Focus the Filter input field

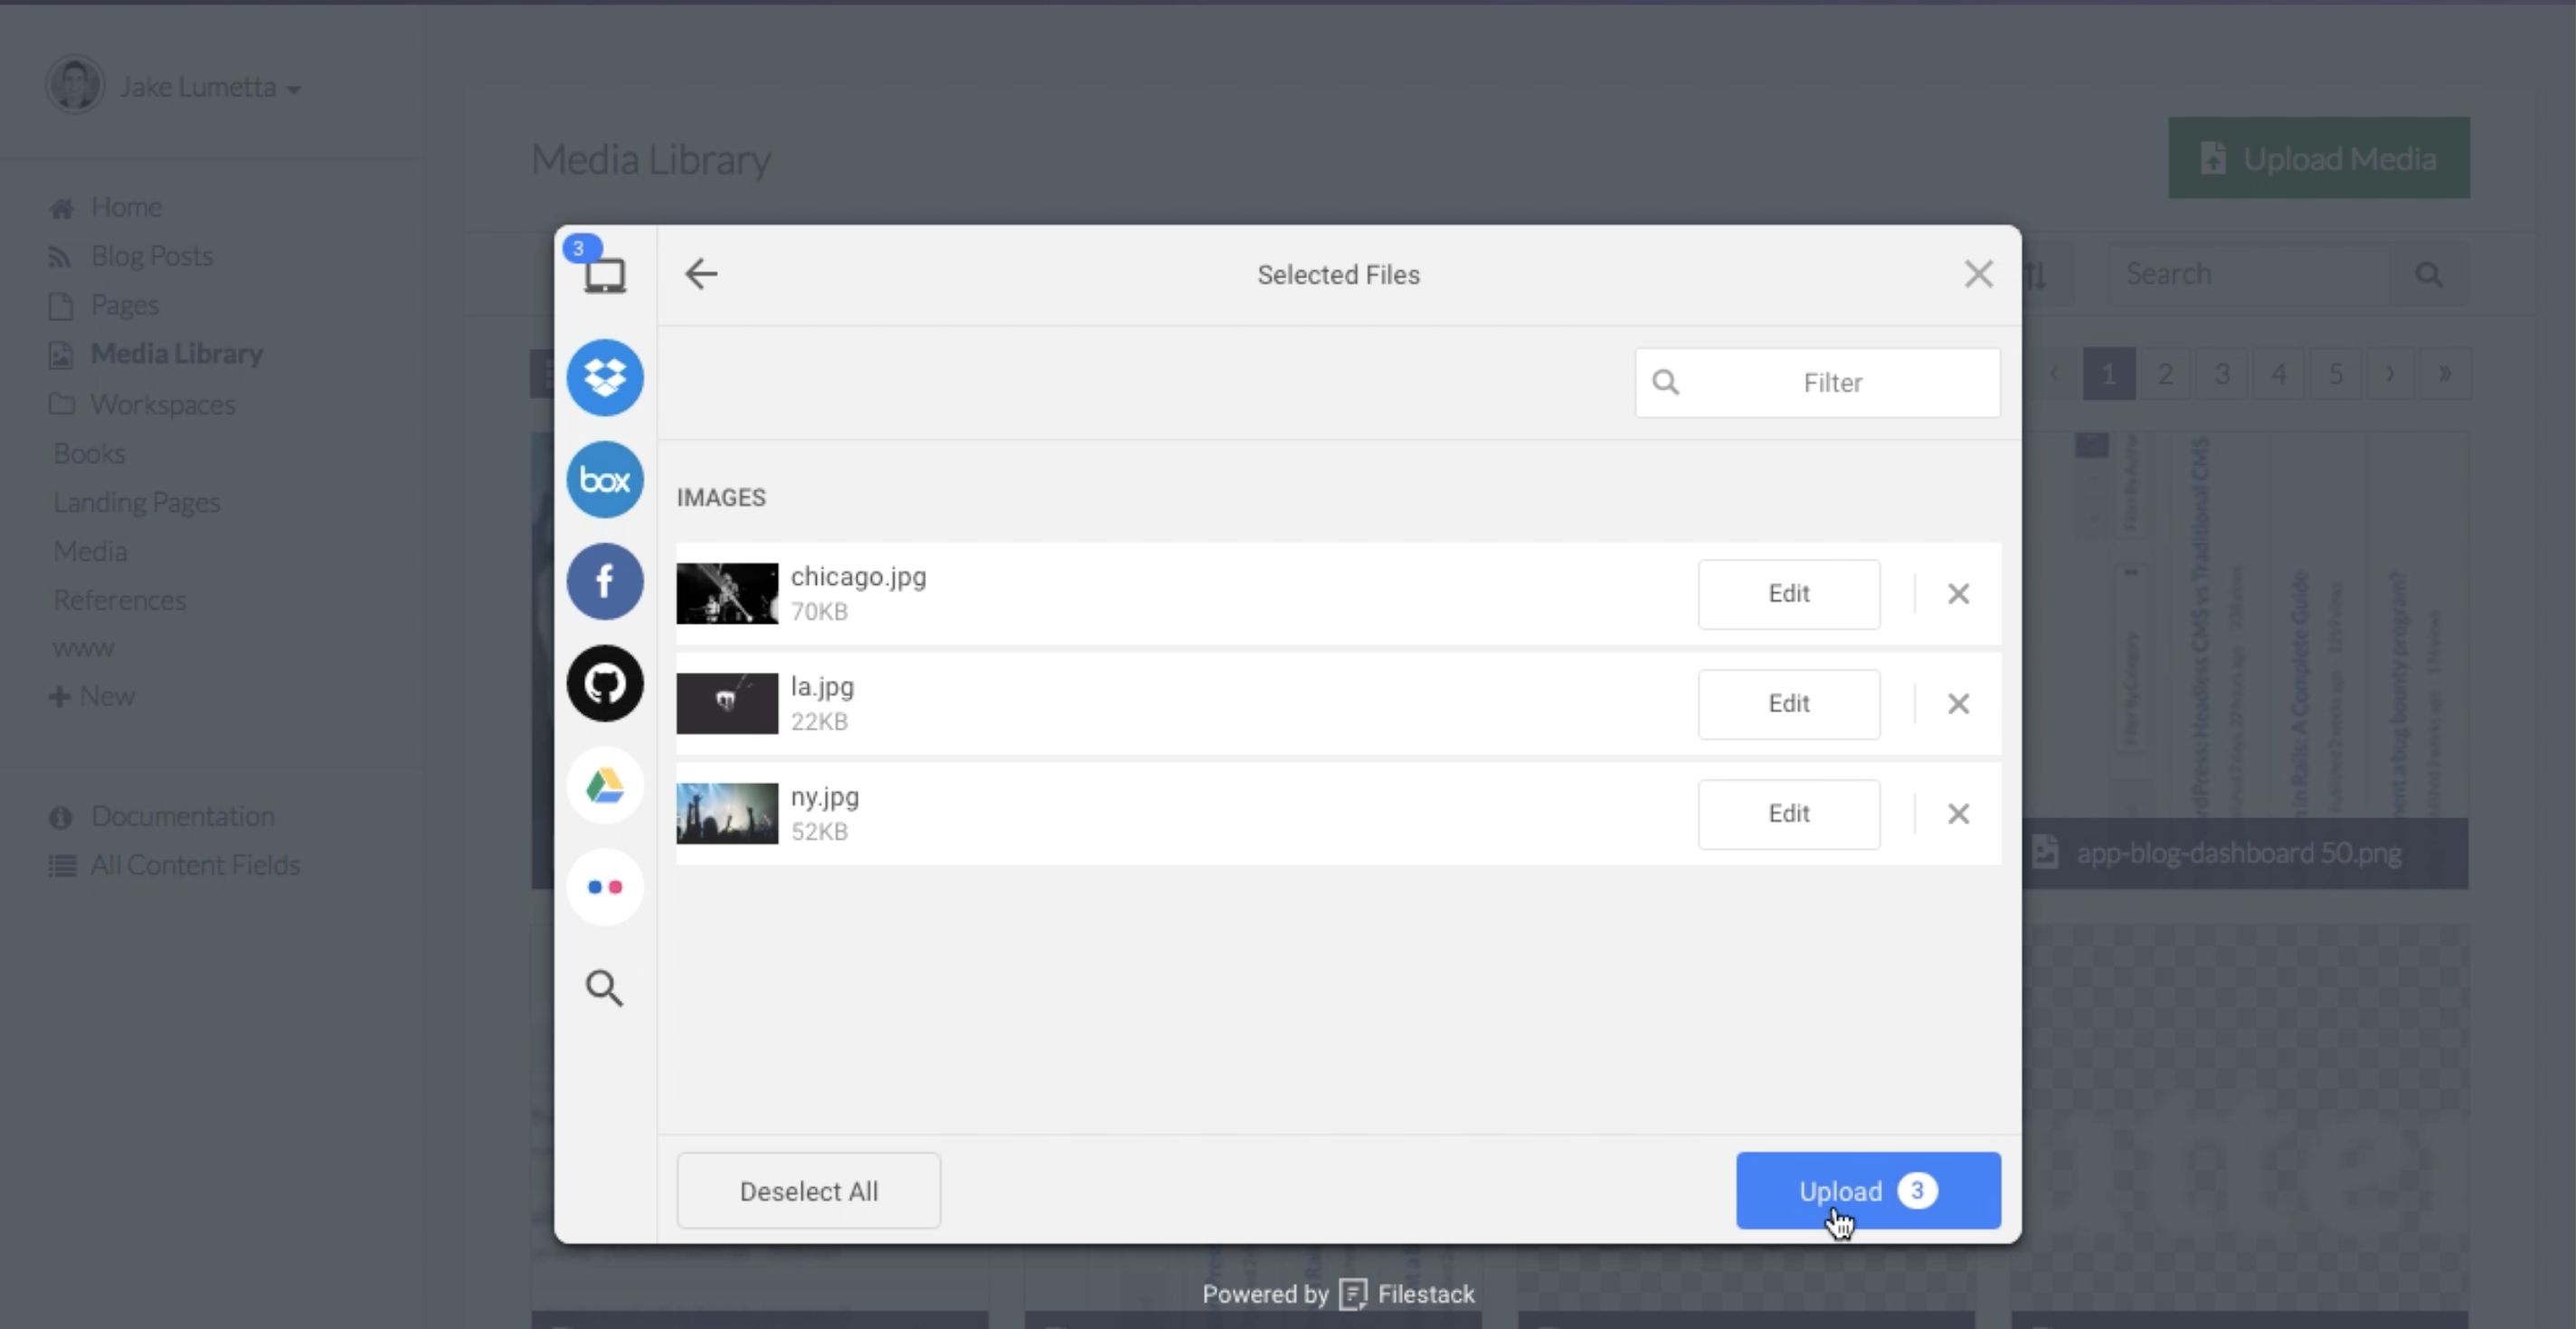pos(1818,382)
